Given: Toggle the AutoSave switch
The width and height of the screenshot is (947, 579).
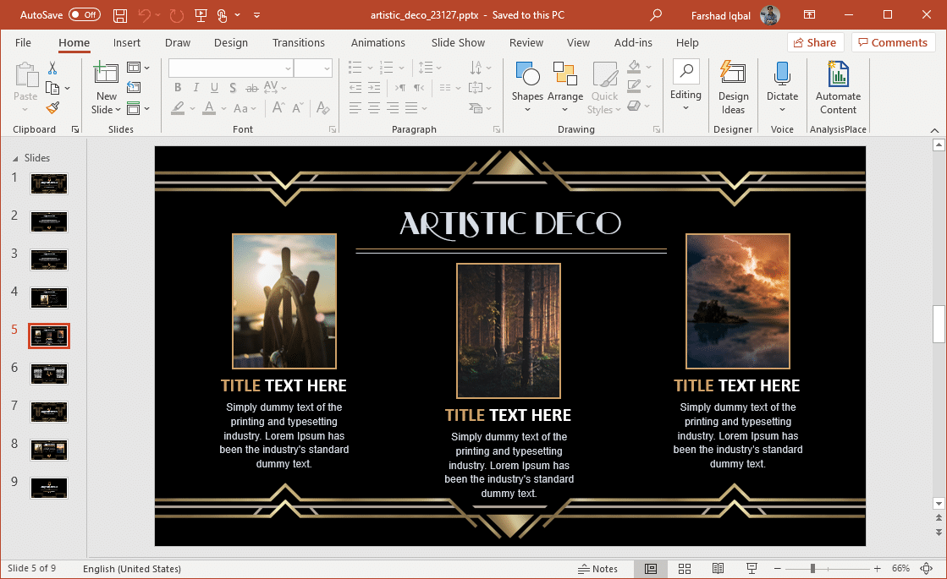Looking at the screenshot, I should pos(84,15).
